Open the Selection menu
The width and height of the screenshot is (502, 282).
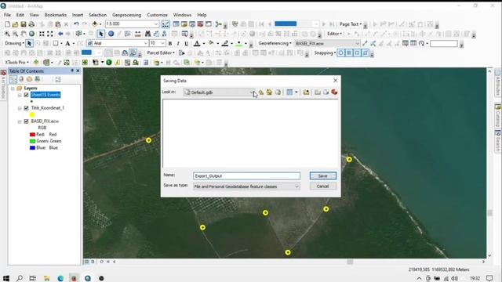tap(97, 15)
